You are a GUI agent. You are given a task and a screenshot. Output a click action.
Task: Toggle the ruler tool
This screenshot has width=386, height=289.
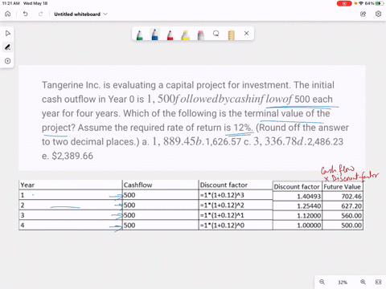[231, 35]
